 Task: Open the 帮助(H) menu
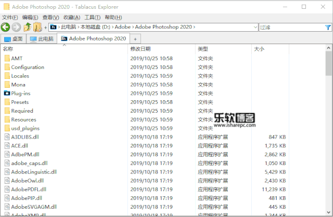point(113,17)
